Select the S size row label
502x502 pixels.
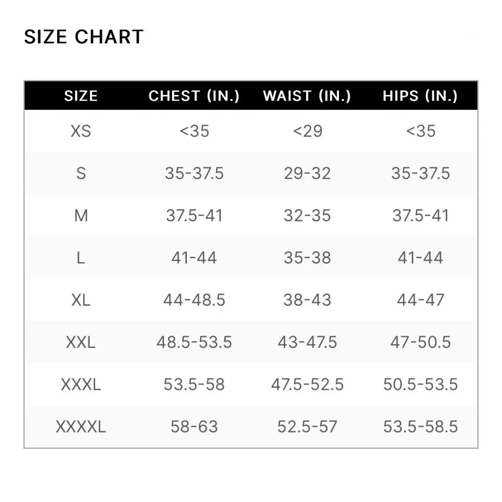tap(81, 173)
